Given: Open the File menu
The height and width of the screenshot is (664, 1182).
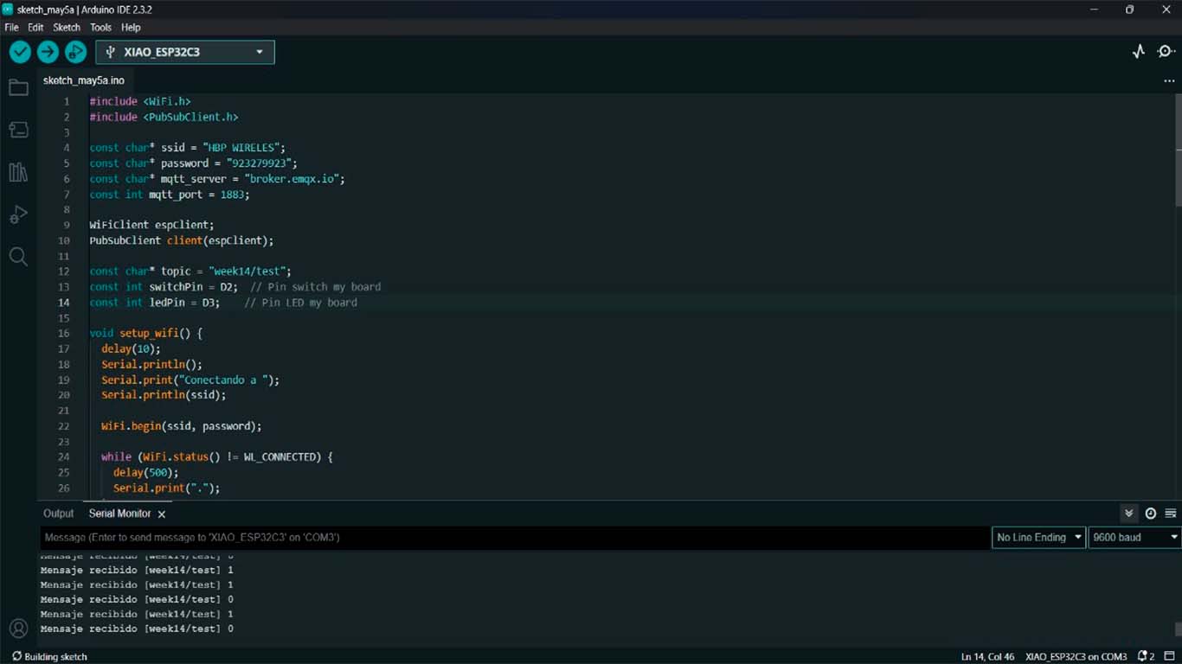Looking at the screenshot, I should (11, 28).
